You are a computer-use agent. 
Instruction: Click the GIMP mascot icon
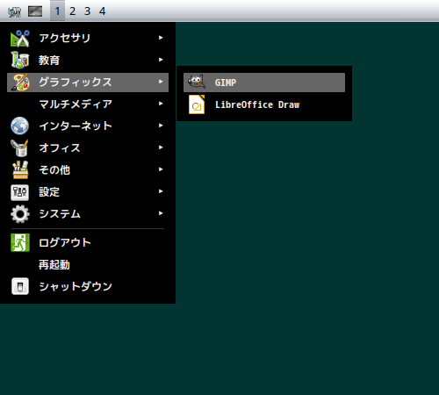pos(197,83)
